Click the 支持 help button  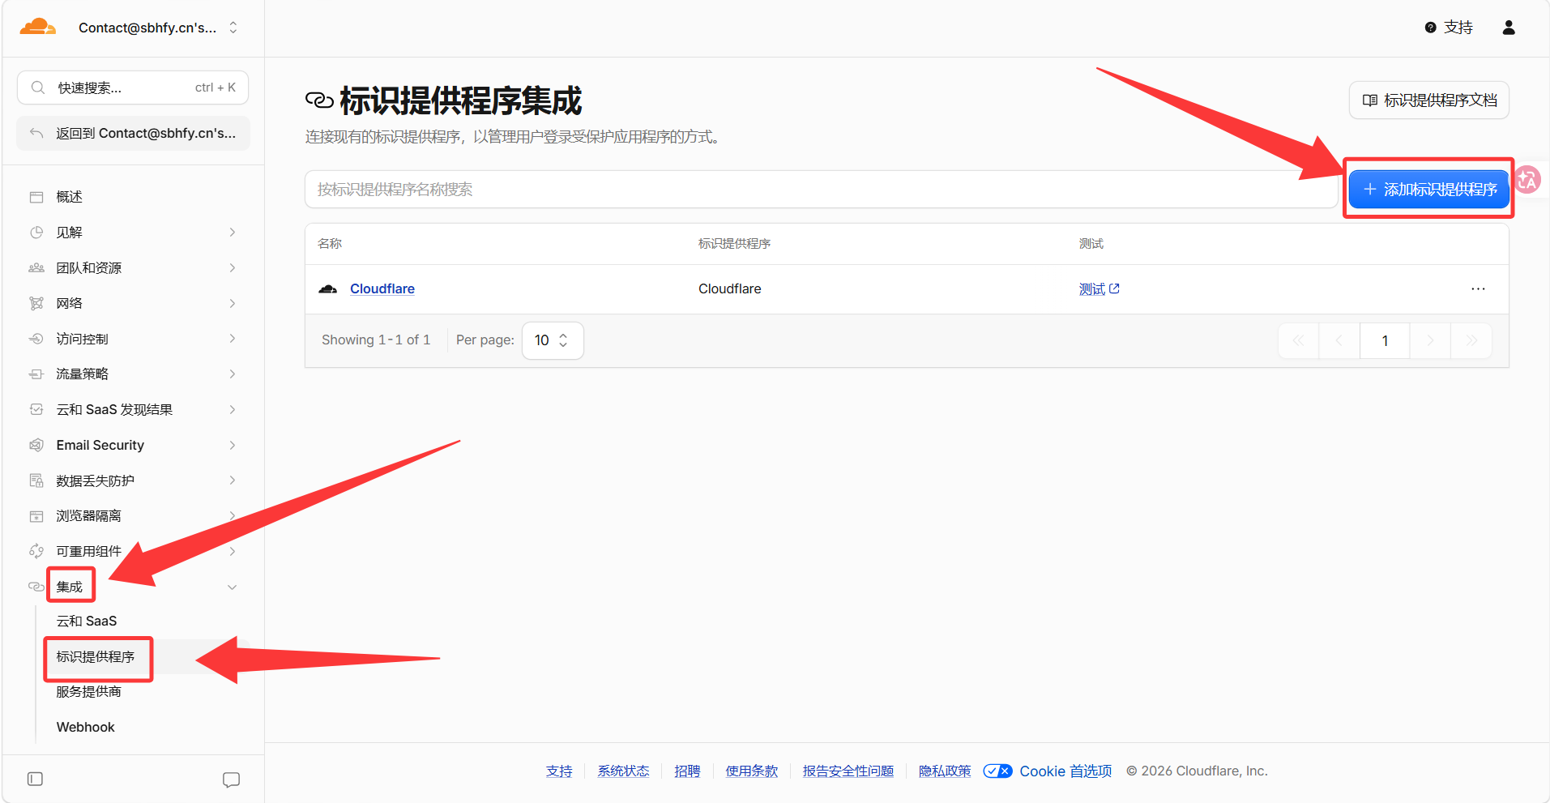click(1449, 28)
